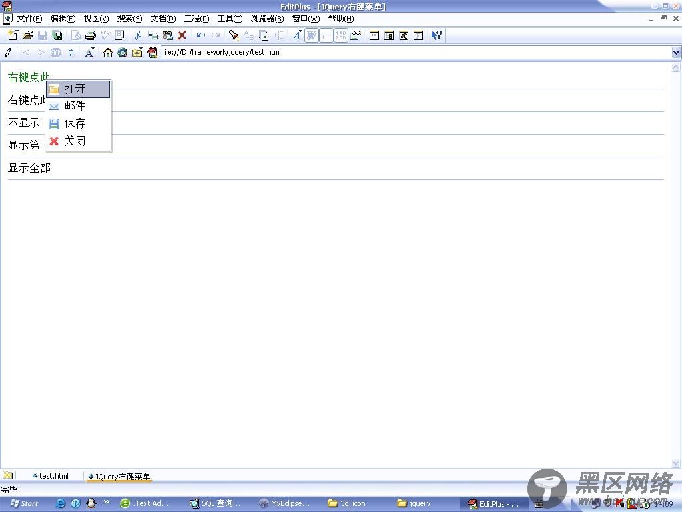Click browser Search globe icon
Viewport: 682px width, 512px height.
(123, 53)
